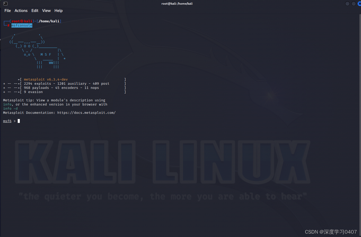Click the '11 nops' text

[x=92, y=88]
